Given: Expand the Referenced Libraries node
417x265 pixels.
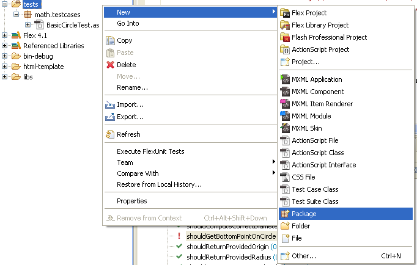Looking at the screenshot, I should (5, 46).
